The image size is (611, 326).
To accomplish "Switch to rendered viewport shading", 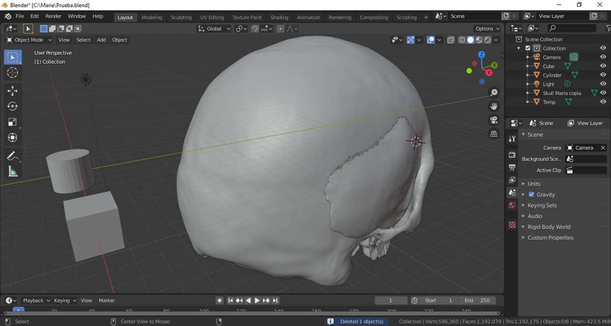I will [x=488, y=40].
